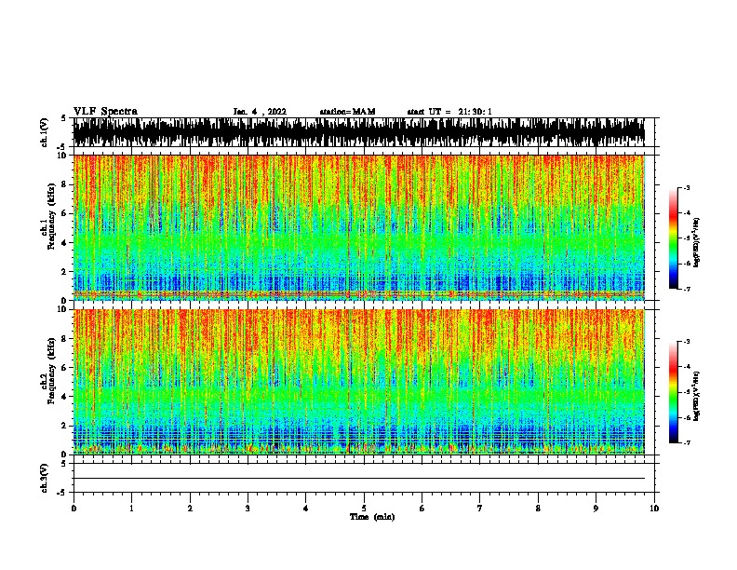Select the ch.2 "Frequency (kHz)" axis label
This screenshot has width=737, height=570.
point(51,371)
